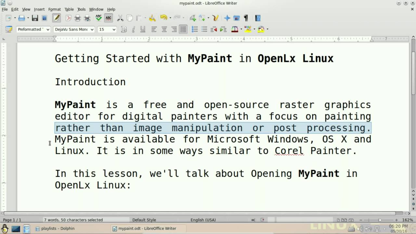416x234 pixels.
Task: Show Draw Functions icon
Action: (215, 18)
